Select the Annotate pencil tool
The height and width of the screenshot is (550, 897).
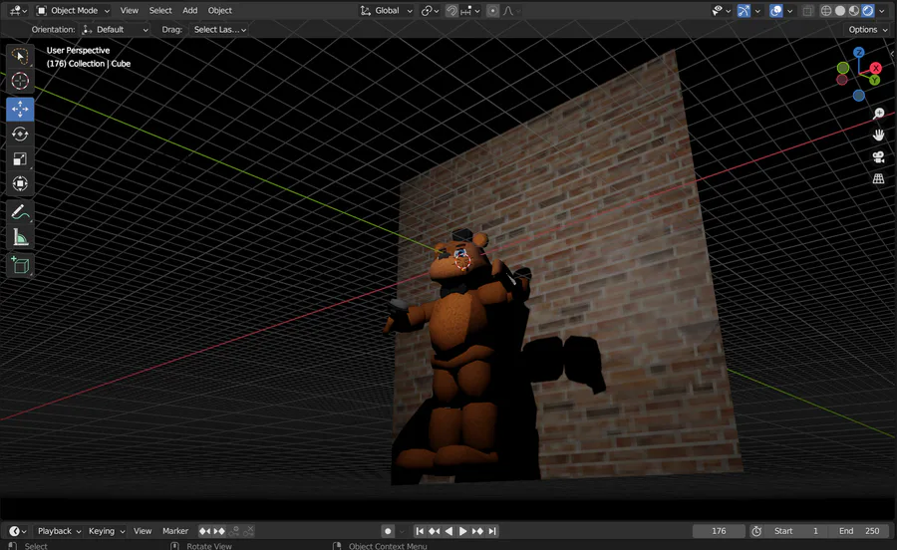[20, 212]
